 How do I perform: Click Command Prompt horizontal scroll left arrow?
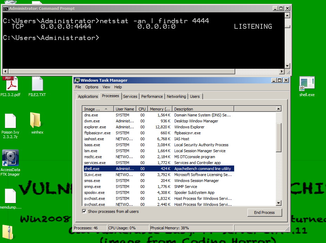pyautogui.click(x=5, y=72)
